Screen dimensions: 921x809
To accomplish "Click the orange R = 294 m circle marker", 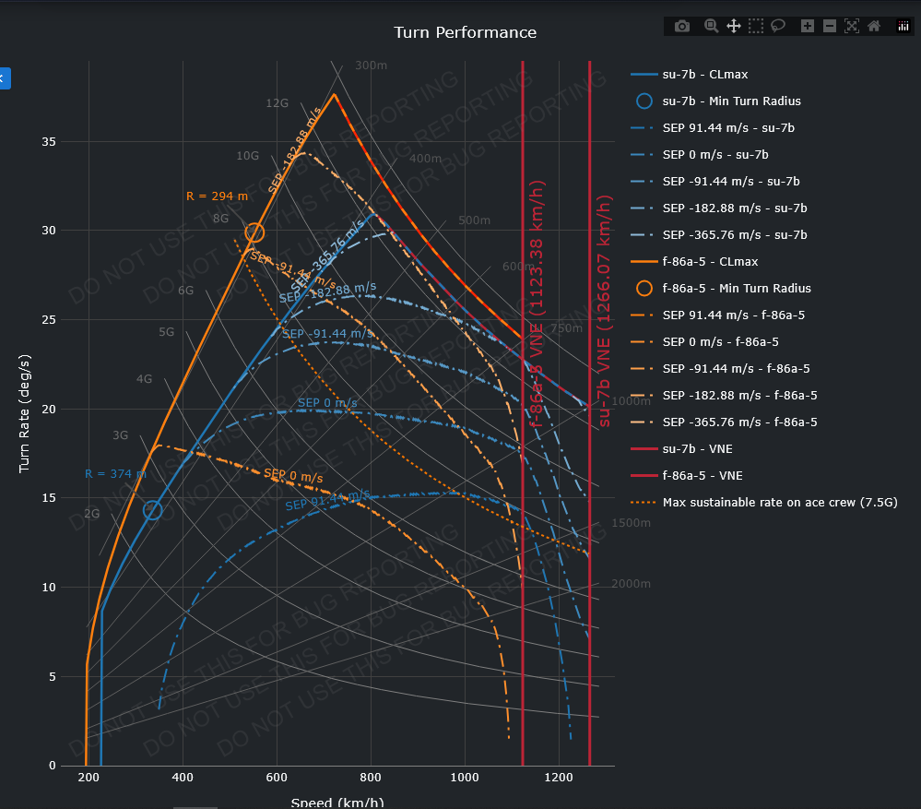I will [x=255, y=232].
